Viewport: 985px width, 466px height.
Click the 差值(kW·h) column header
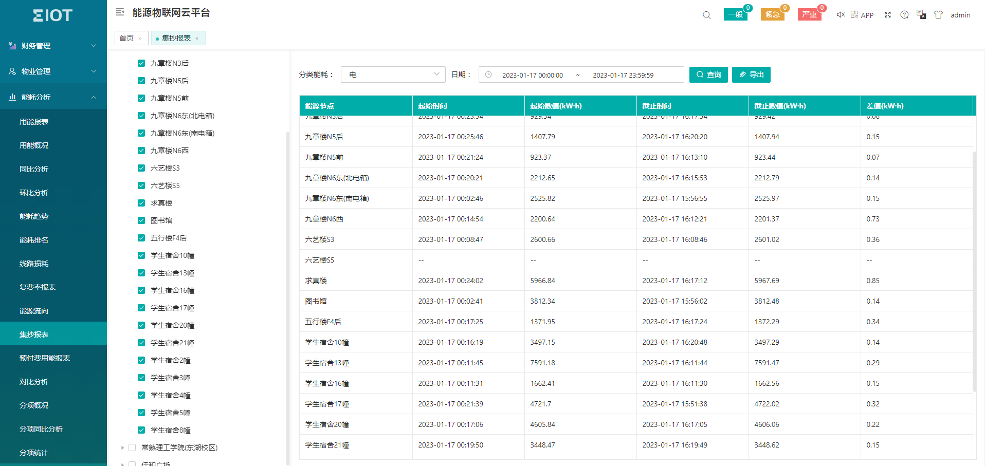(x=917, y=106)
